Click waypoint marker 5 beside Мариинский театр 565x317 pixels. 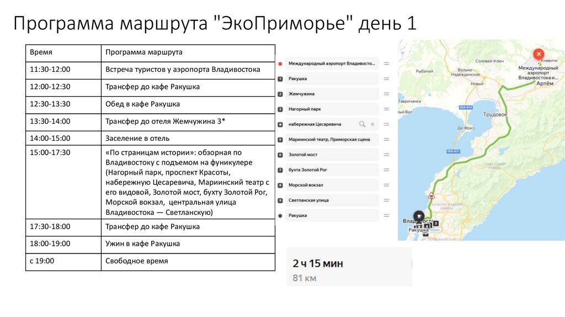[x=280, y=140]
